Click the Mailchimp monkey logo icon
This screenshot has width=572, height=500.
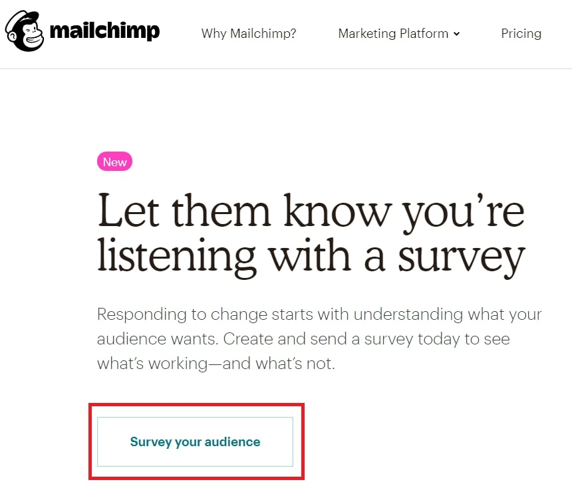click(x=25, y=31)
